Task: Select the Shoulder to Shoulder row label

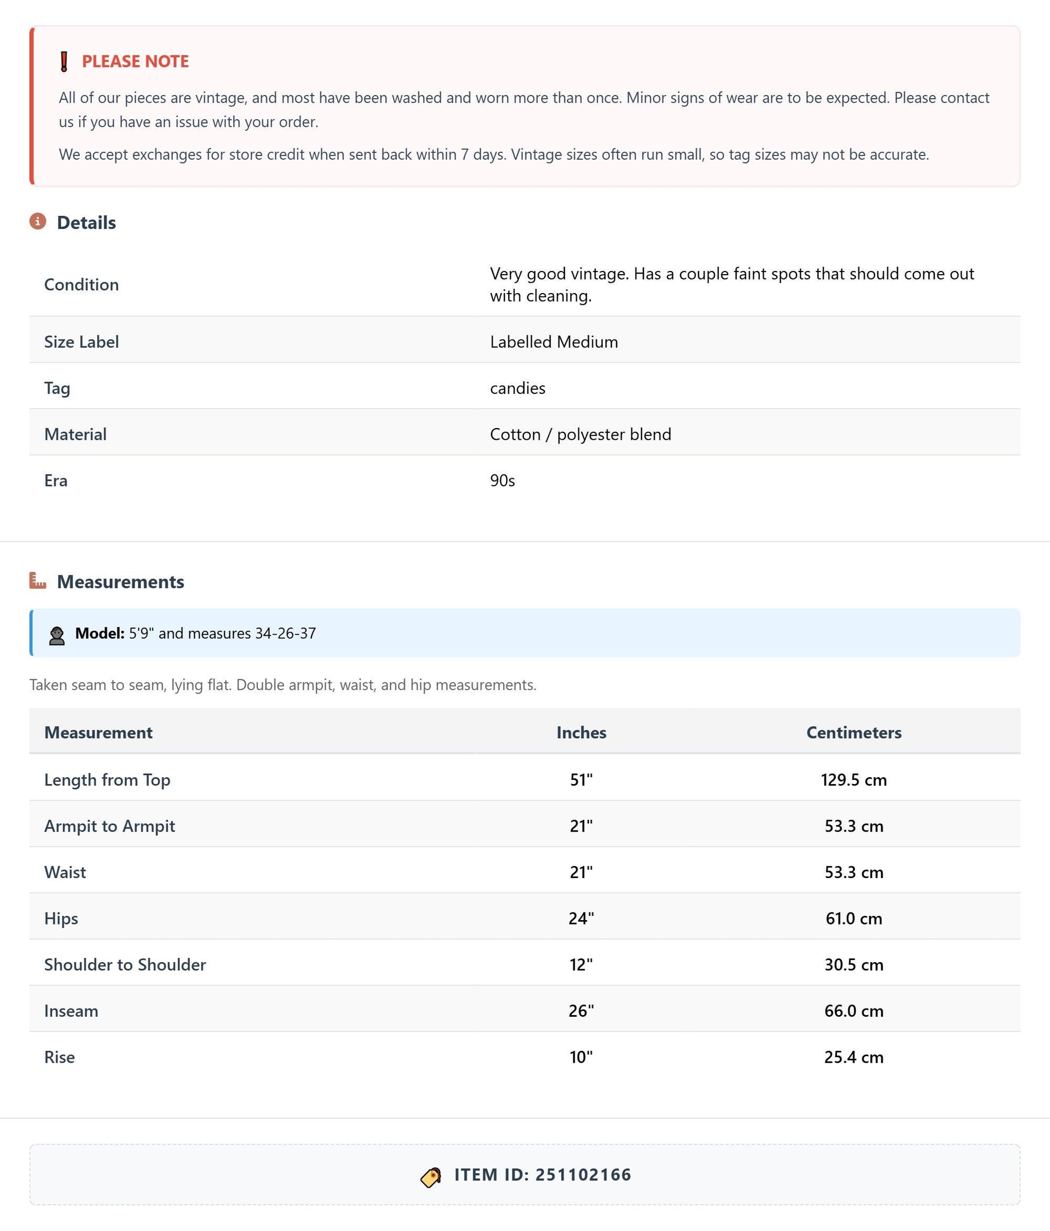Action: click(125, 964)
